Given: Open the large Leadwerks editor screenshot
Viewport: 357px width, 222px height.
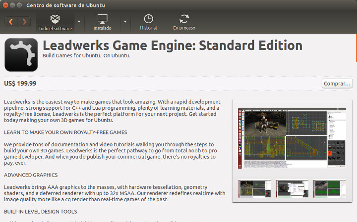Looking at the screenshot, I should (x=292, y=138).
